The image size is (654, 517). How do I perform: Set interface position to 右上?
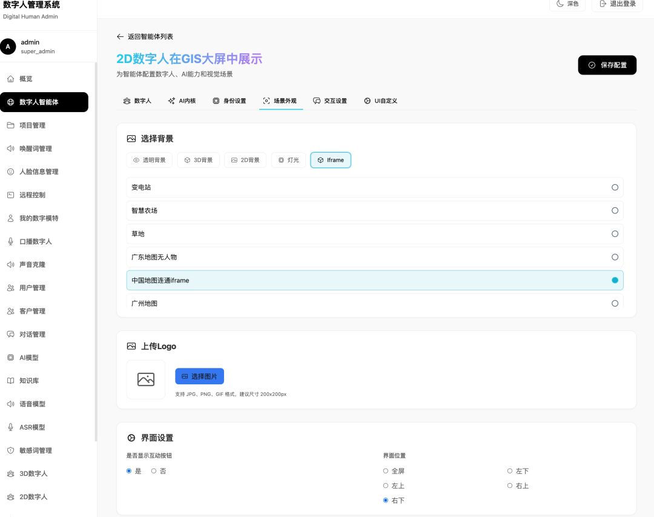pos(510,485)
